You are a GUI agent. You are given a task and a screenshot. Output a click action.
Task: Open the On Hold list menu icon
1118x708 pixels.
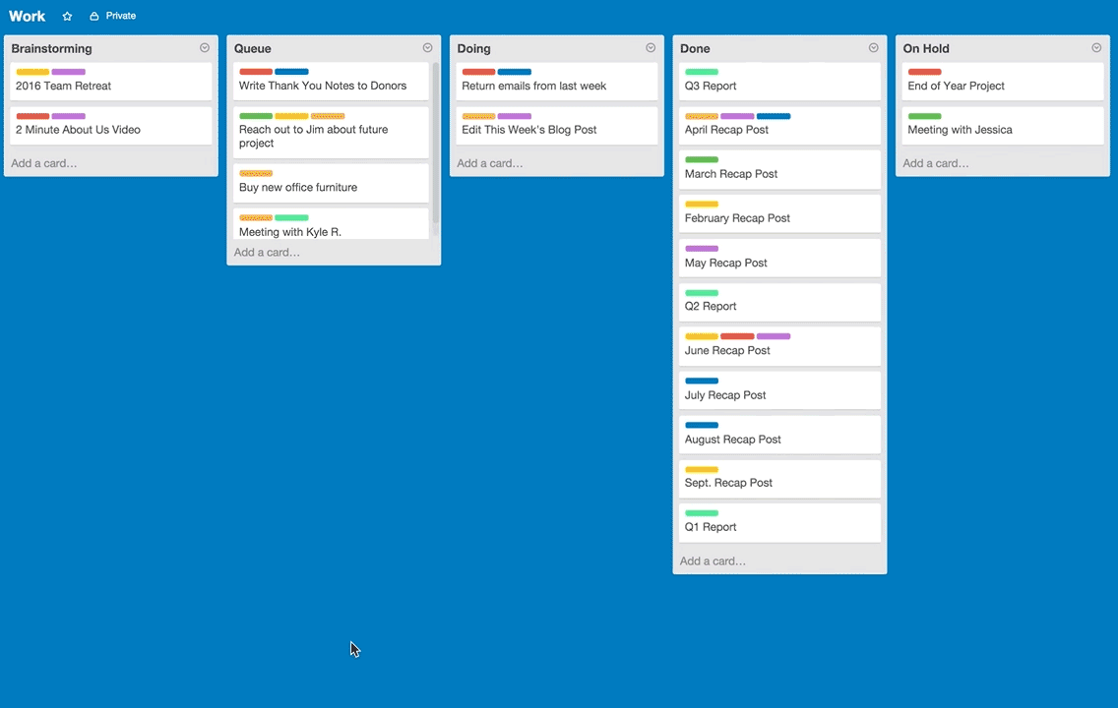[x=1096, y=48]
